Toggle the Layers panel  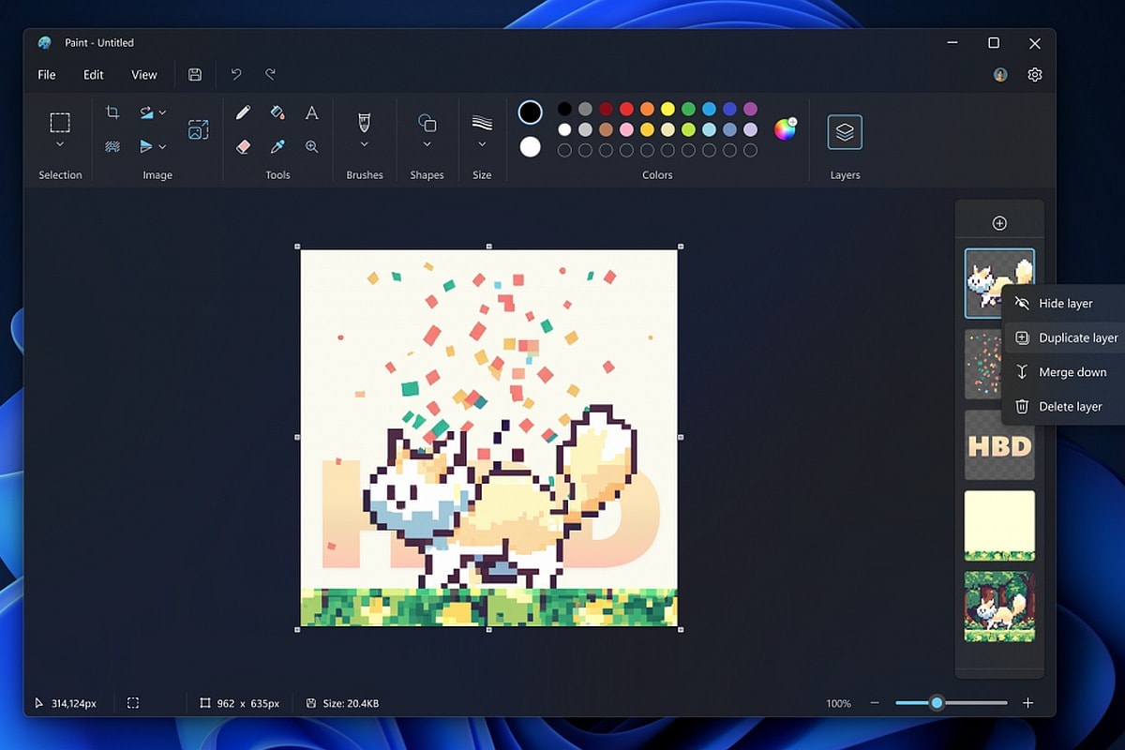click(x=845, y=131)
